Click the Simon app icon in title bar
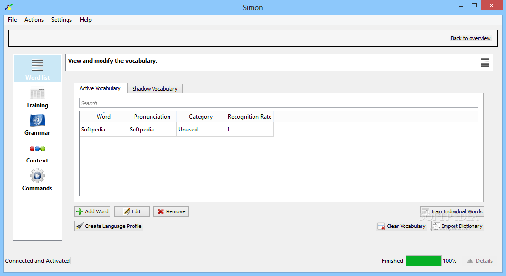The image size is (506, 276). click(9, 7)
